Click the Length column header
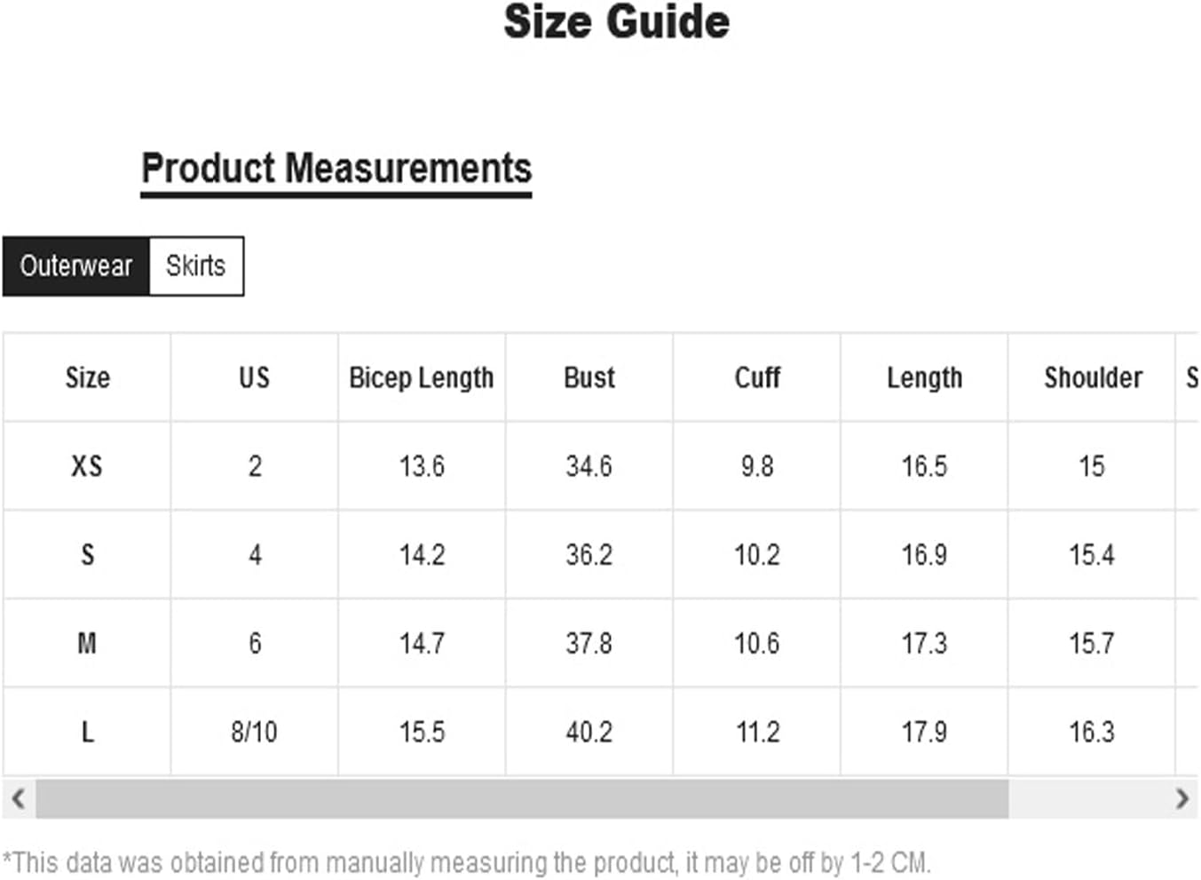This screenshot has height=880, width=1201. tap(924, 377)
